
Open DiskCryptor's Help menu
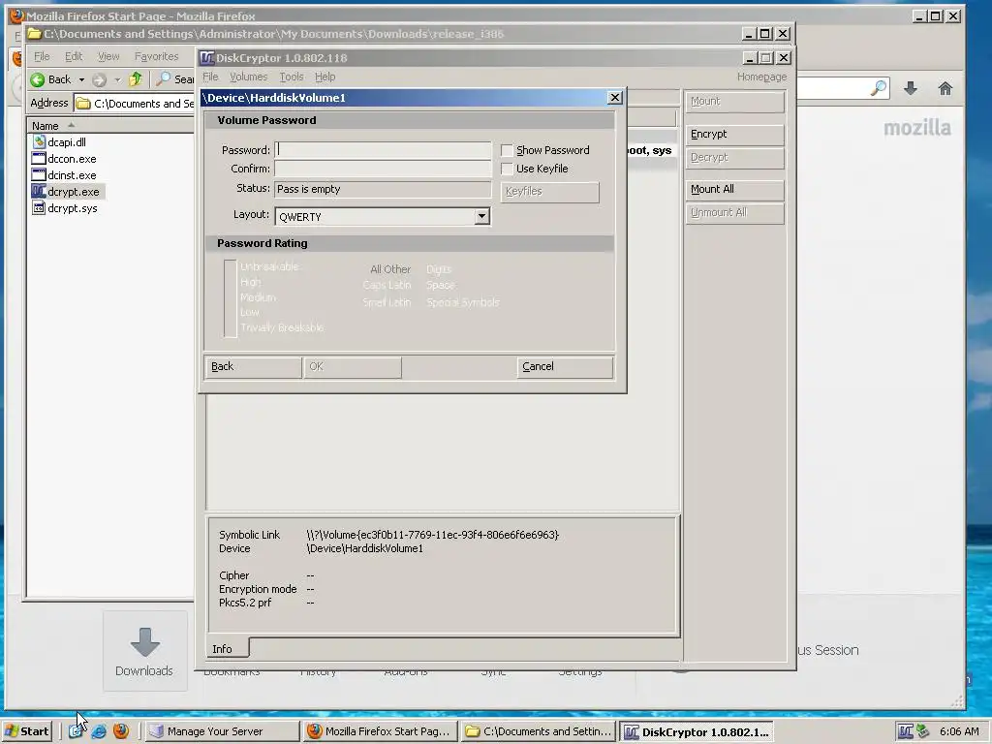[x=325, y=77]
